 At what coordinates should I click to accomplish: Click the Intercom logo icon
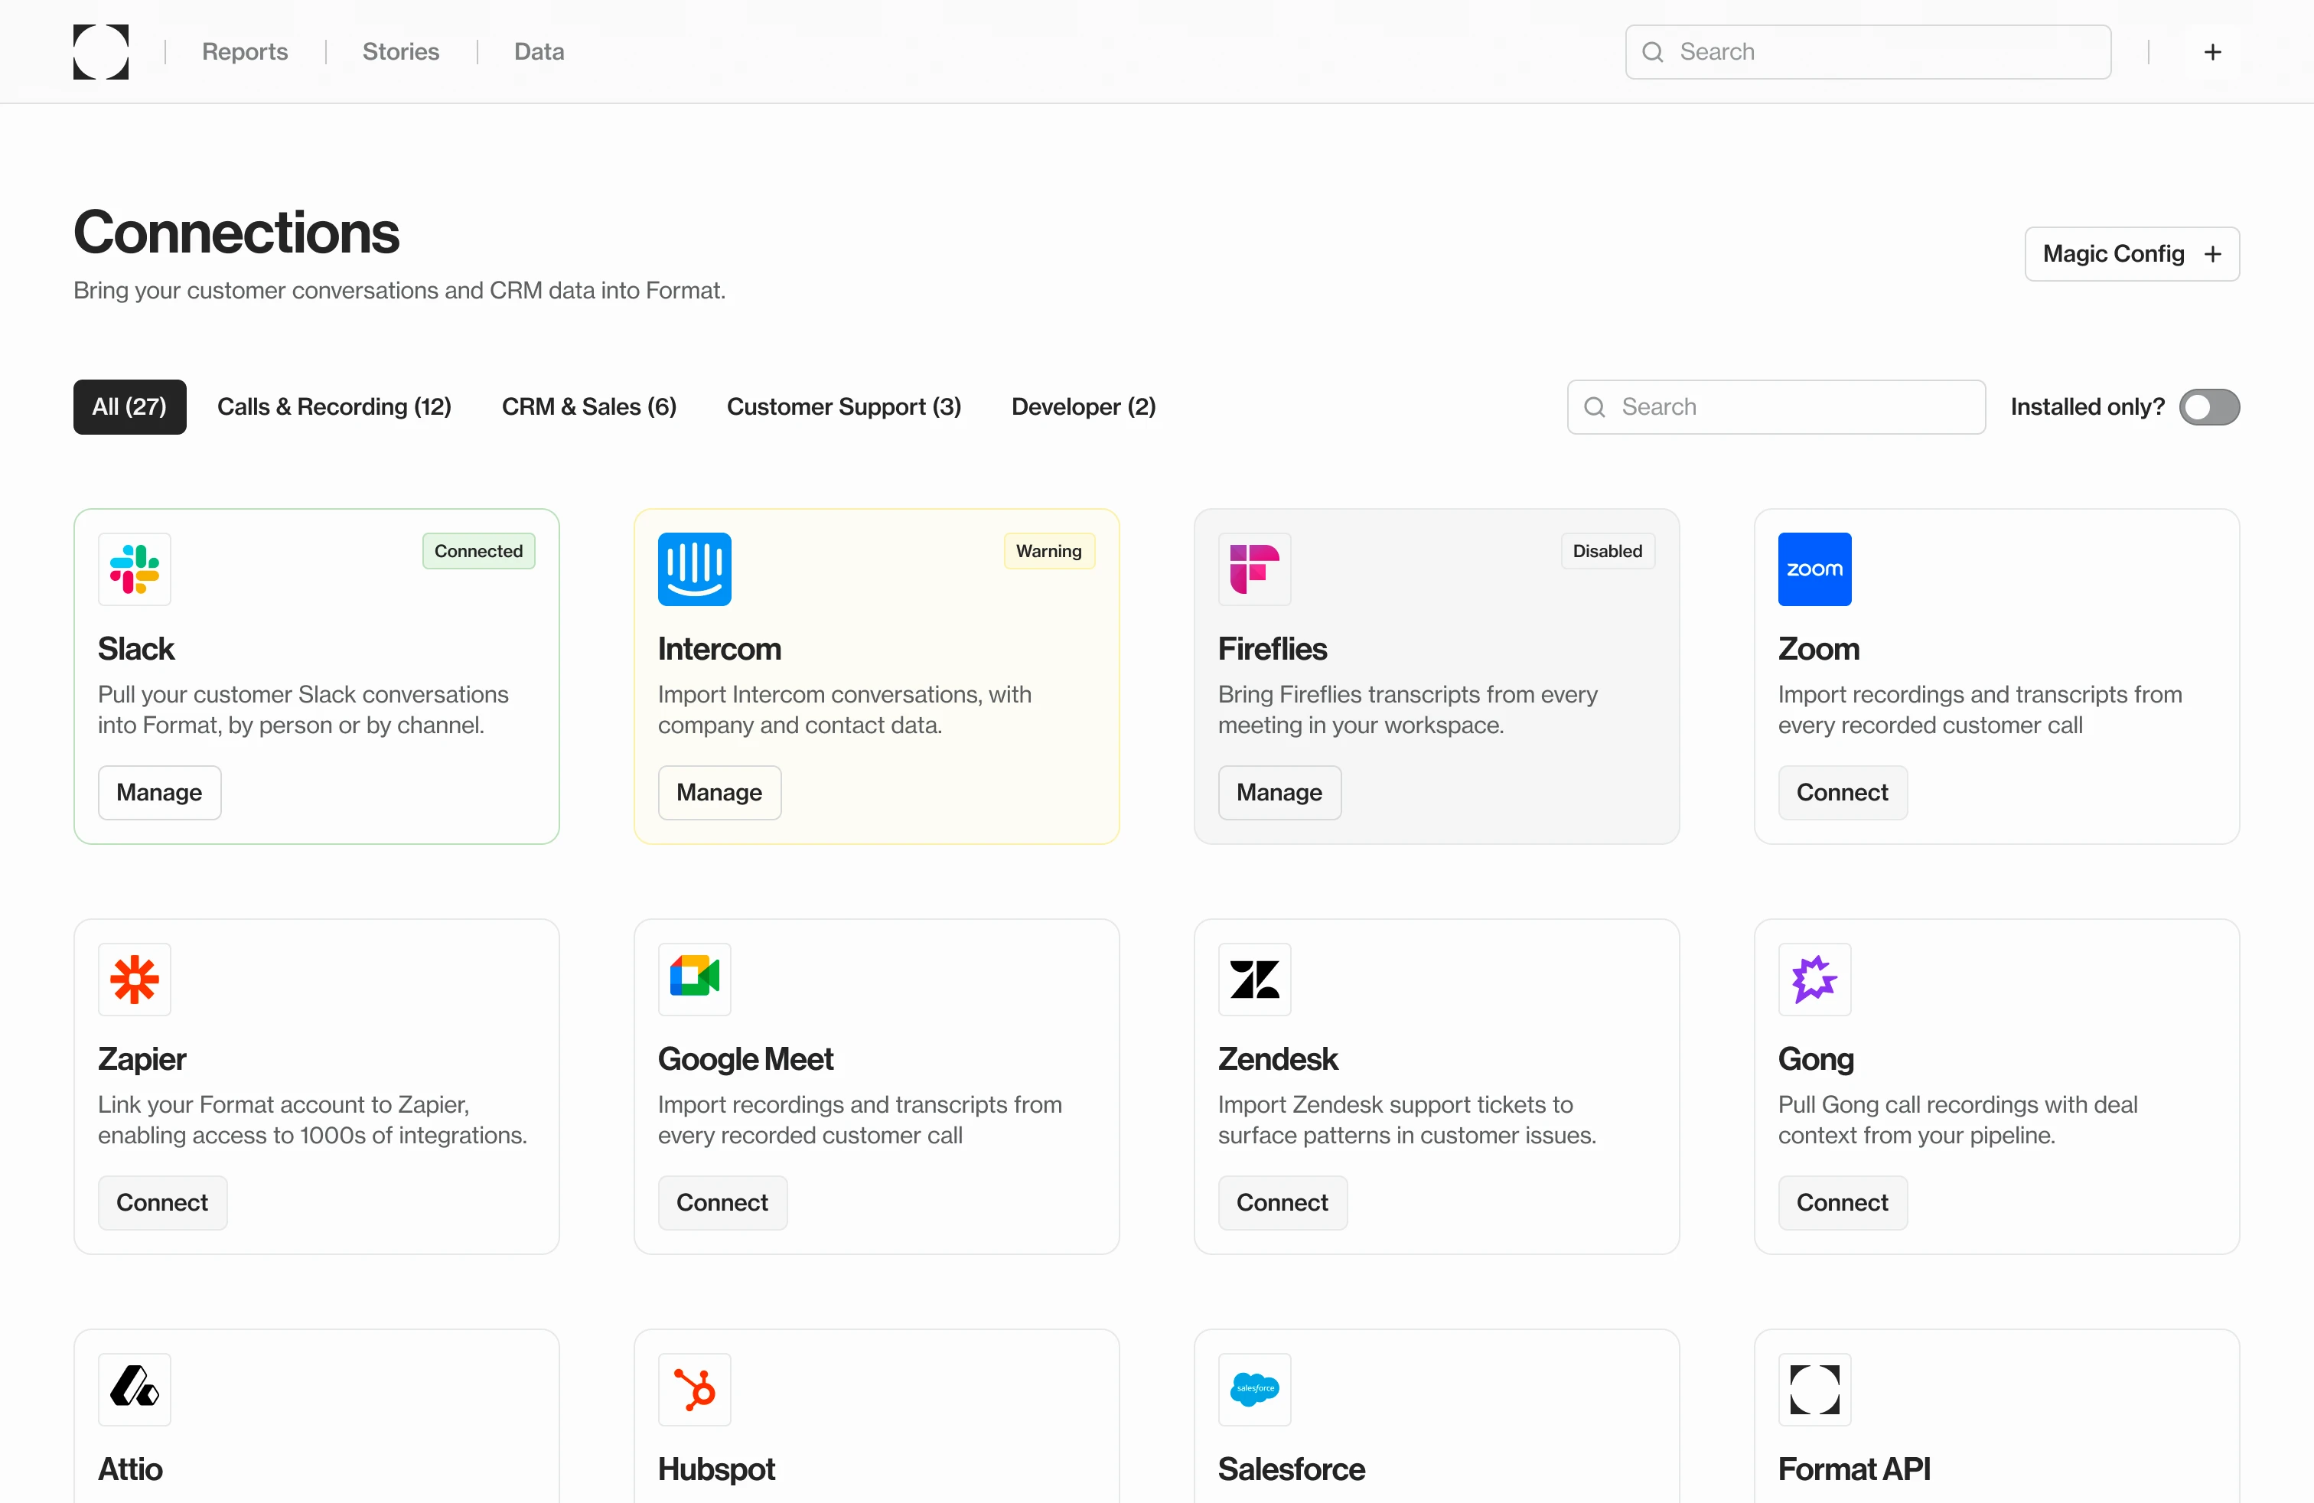point(694,569)
